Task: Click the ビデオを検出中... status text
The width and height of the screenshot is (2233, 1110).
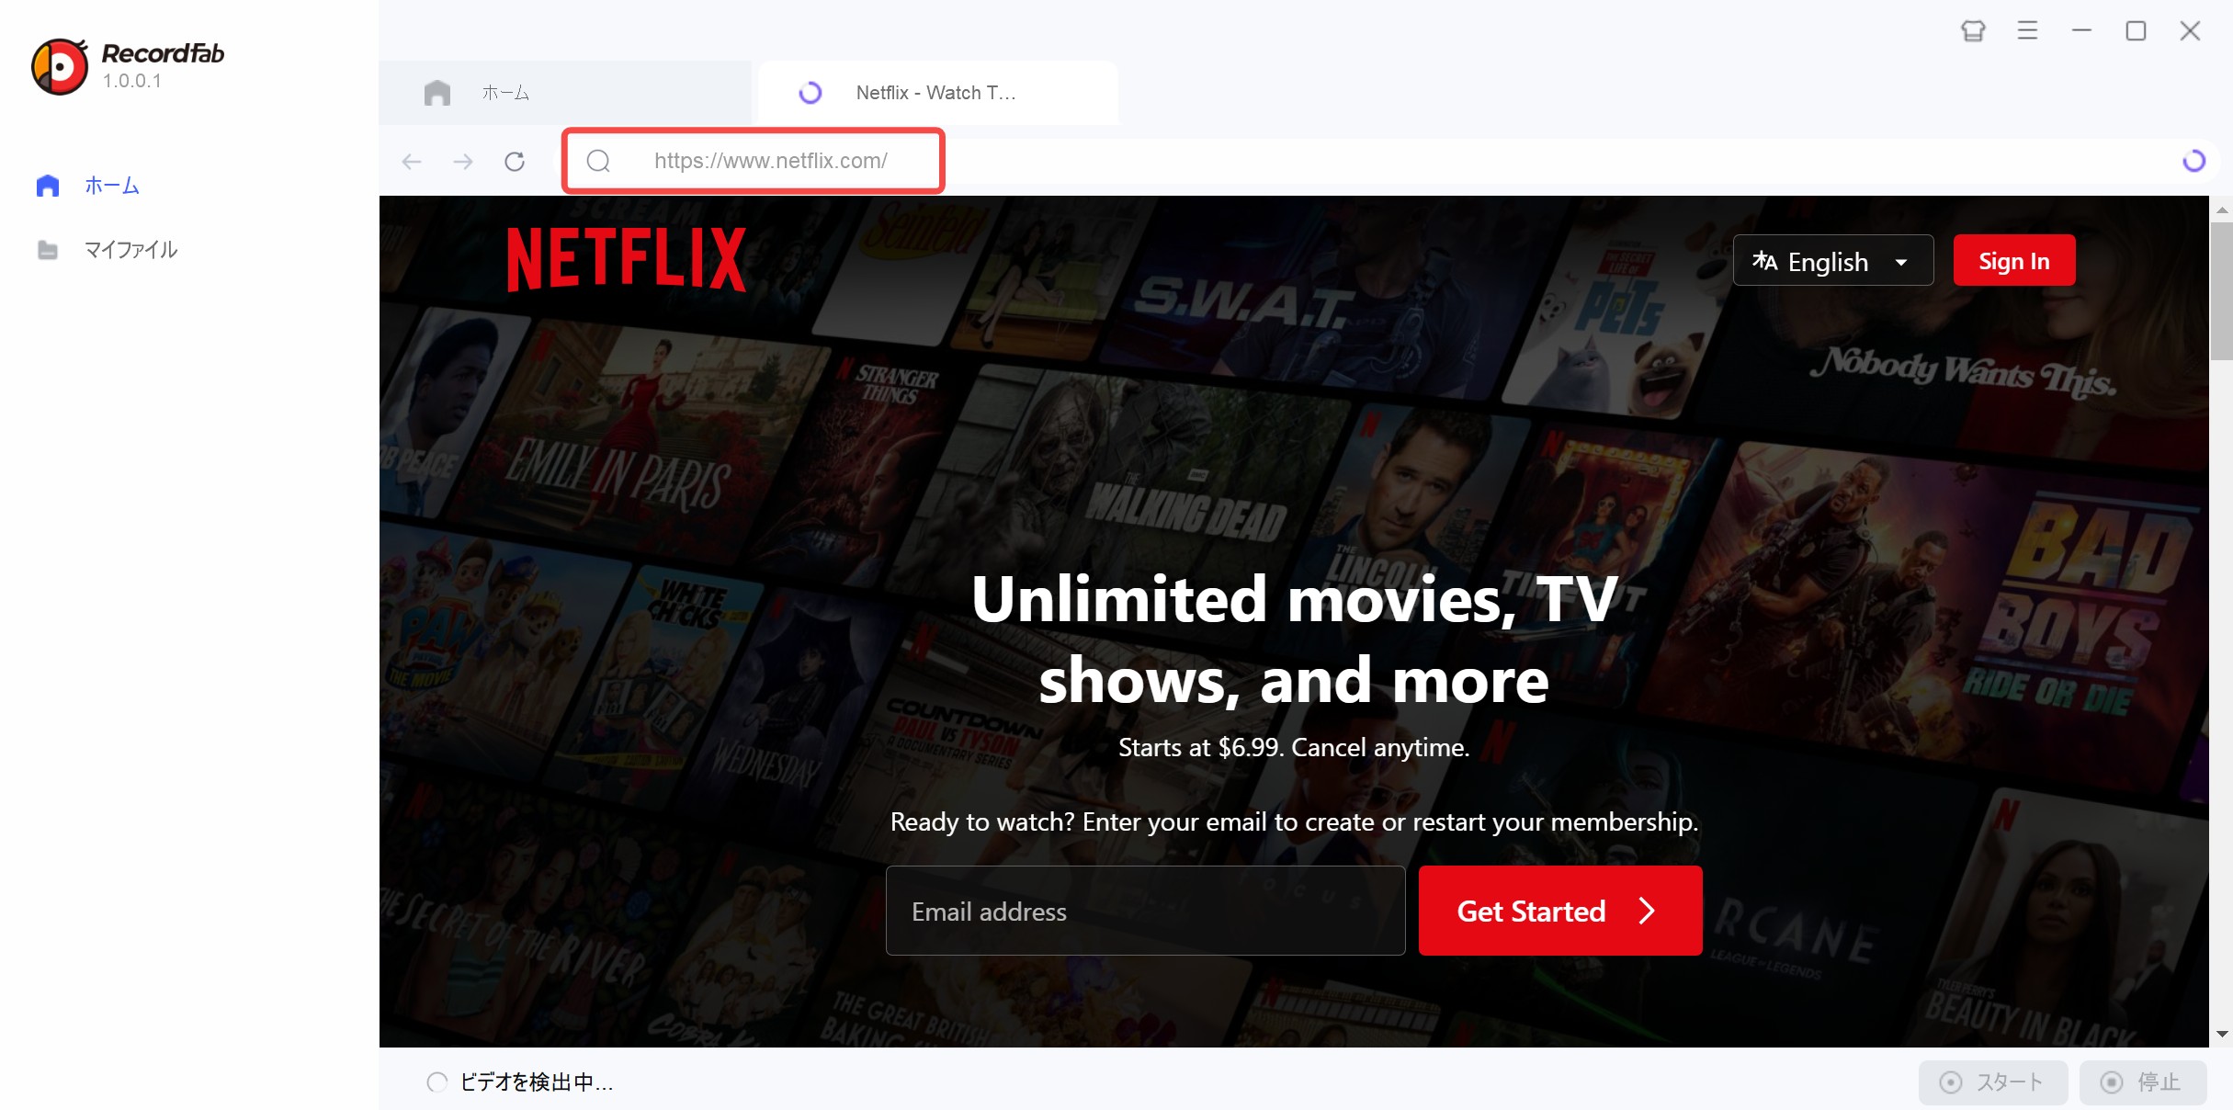Action: pos(537,1082)
